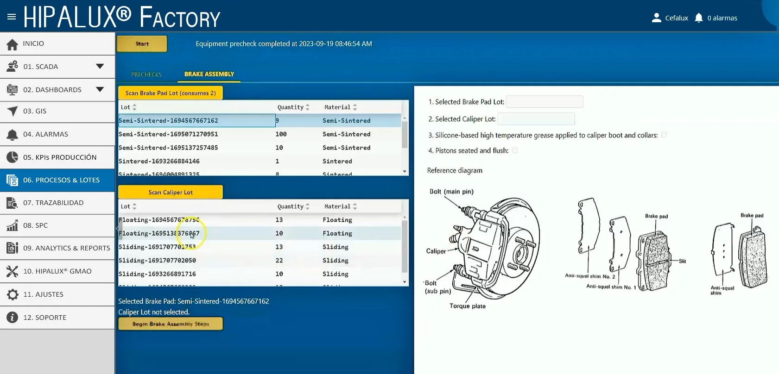Screen dimensions: 779x374
Task: Click the SCADA sidebar icon
Action: pos(13,67)
